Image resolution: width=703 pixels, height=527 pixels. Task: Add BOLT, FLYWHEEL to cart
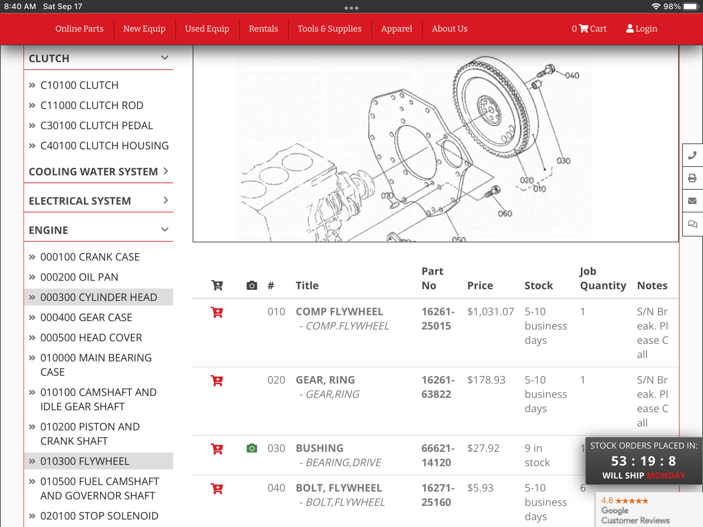tap(217, 489)
